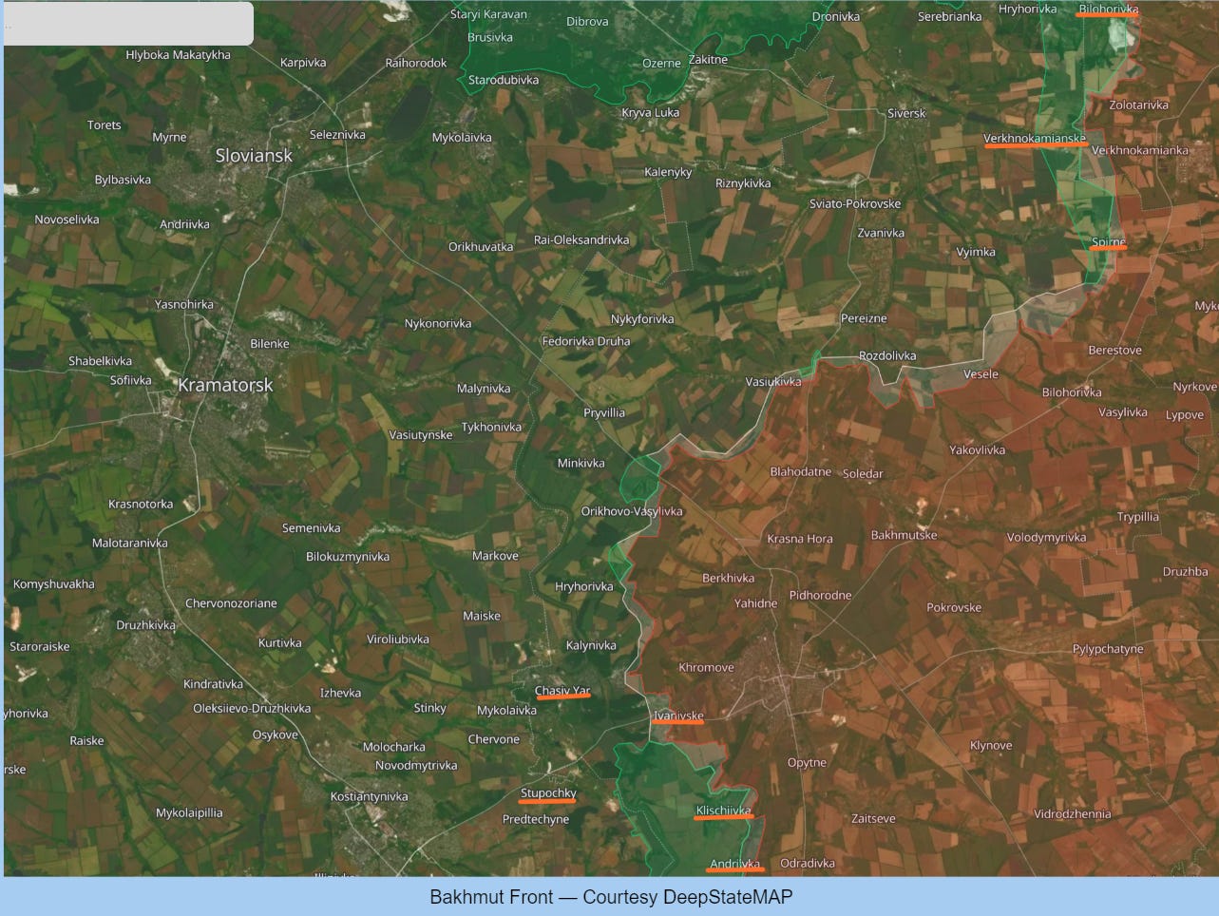Click the Klynove label
1219x916 pixels.
991,745
